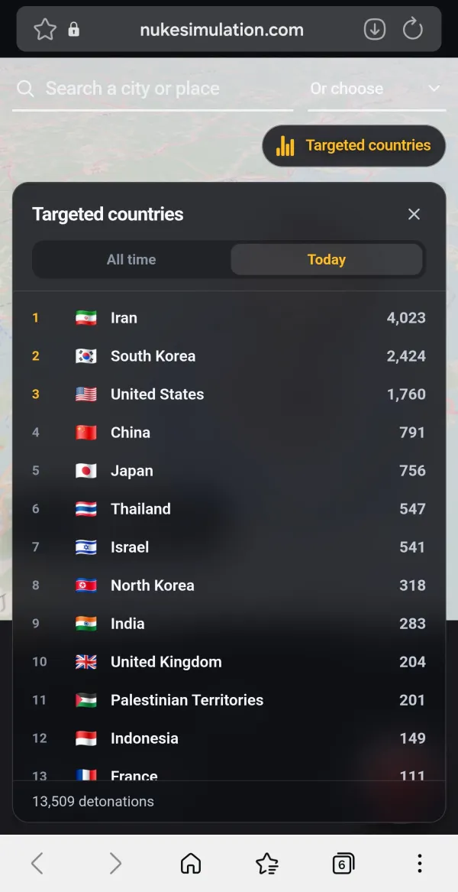Close the Targeted countries panel

(x=414, y=214)
